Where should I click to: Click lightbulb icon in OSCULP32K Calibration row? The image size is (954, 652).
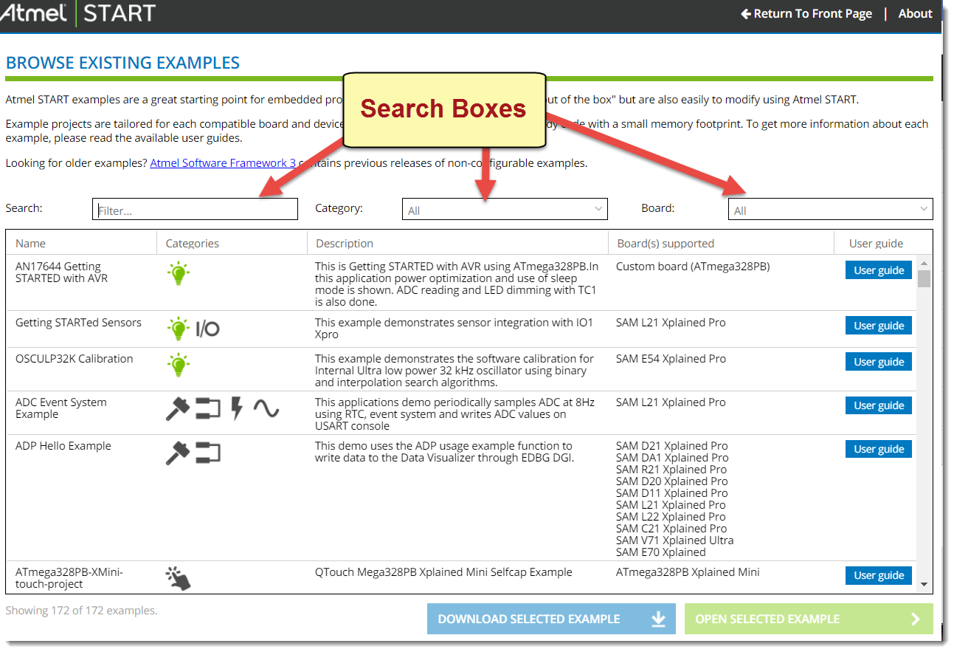[178, 365]
